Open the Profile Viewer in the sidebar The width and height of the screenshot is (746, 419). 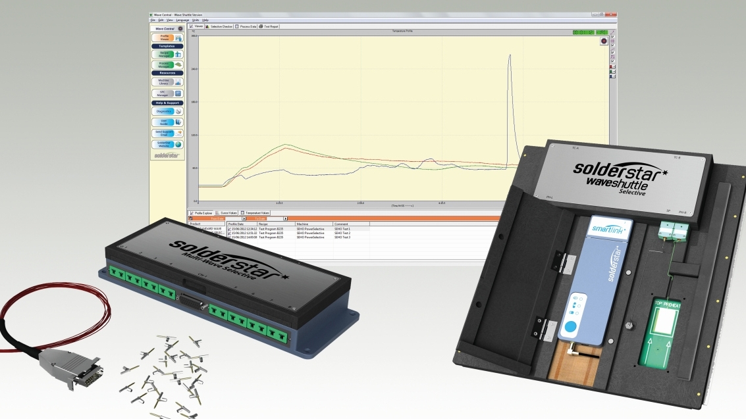pyautogui.click(x=167, y=37)
